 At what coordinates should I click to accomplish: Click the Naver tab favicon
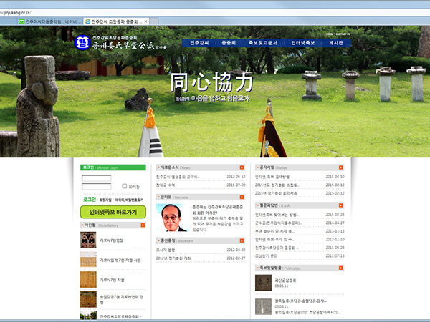21,21
